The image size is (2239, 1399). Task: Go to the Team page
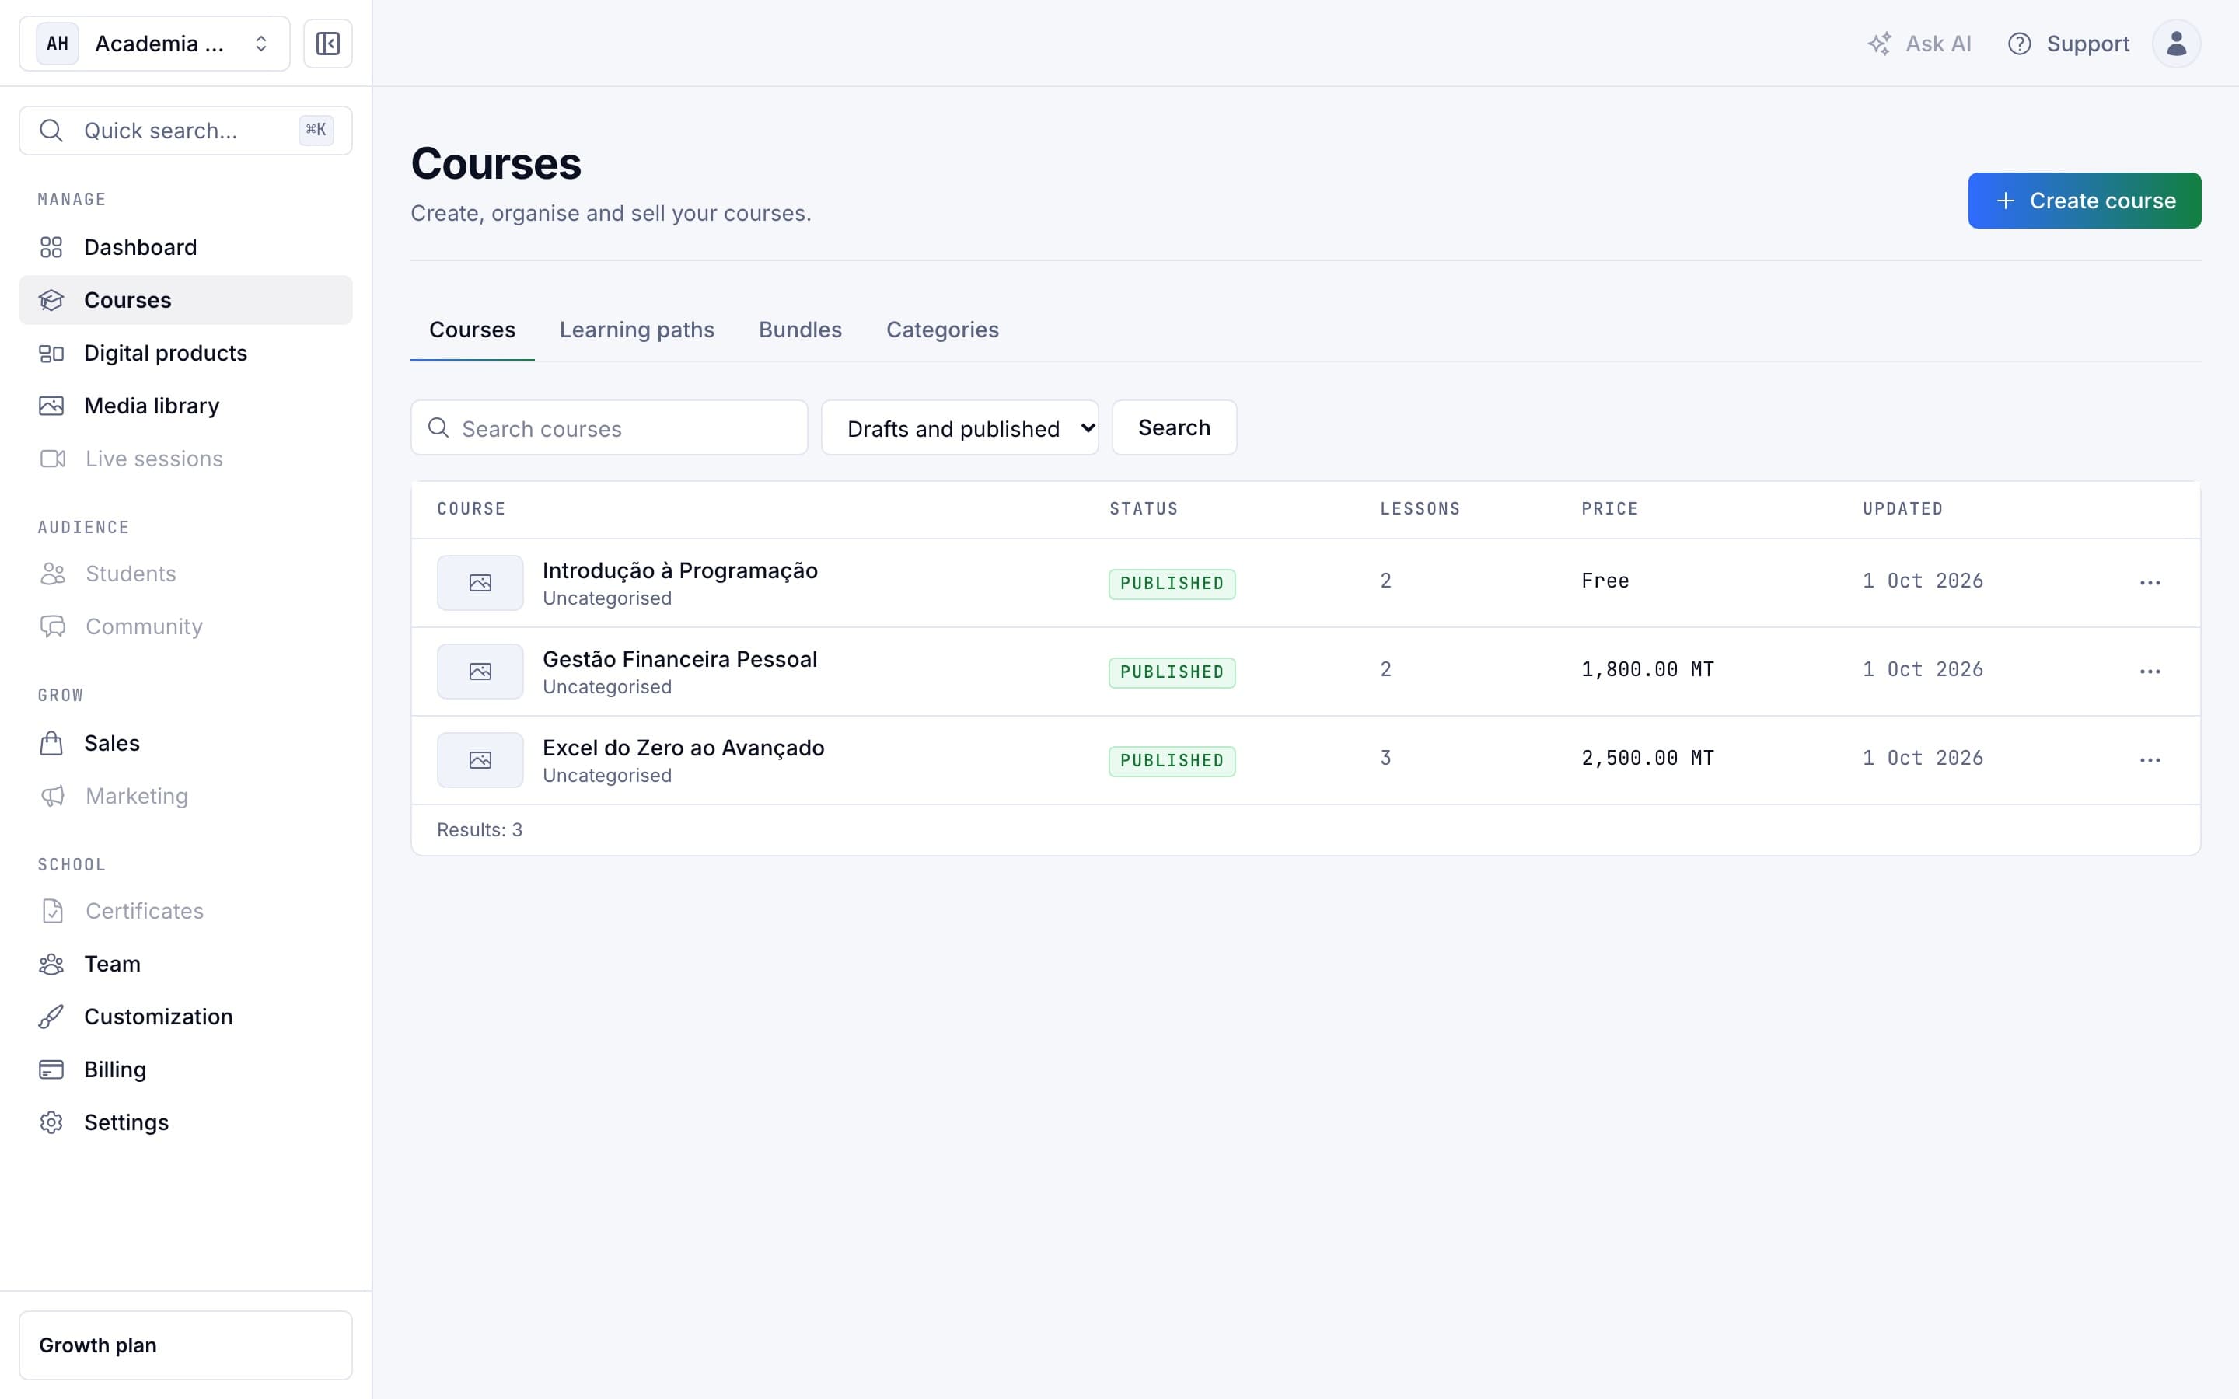pyautogui.click(x=185, y=963)
